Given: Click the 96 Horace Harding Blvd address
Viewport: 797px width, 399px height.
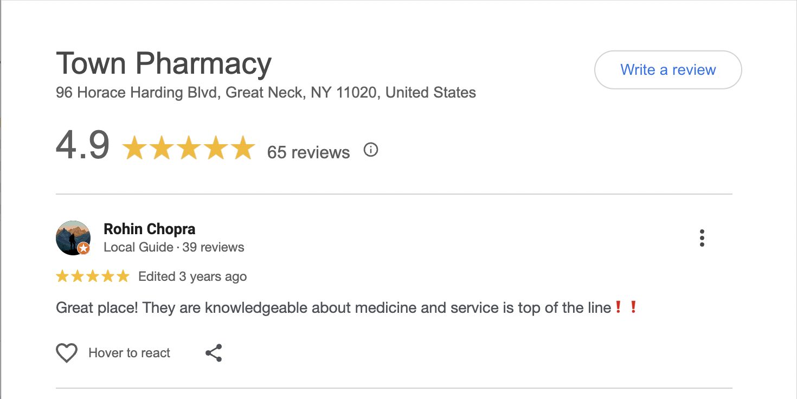Looking at the screenshot, I should pyautogui.click(x=266, y=93).
